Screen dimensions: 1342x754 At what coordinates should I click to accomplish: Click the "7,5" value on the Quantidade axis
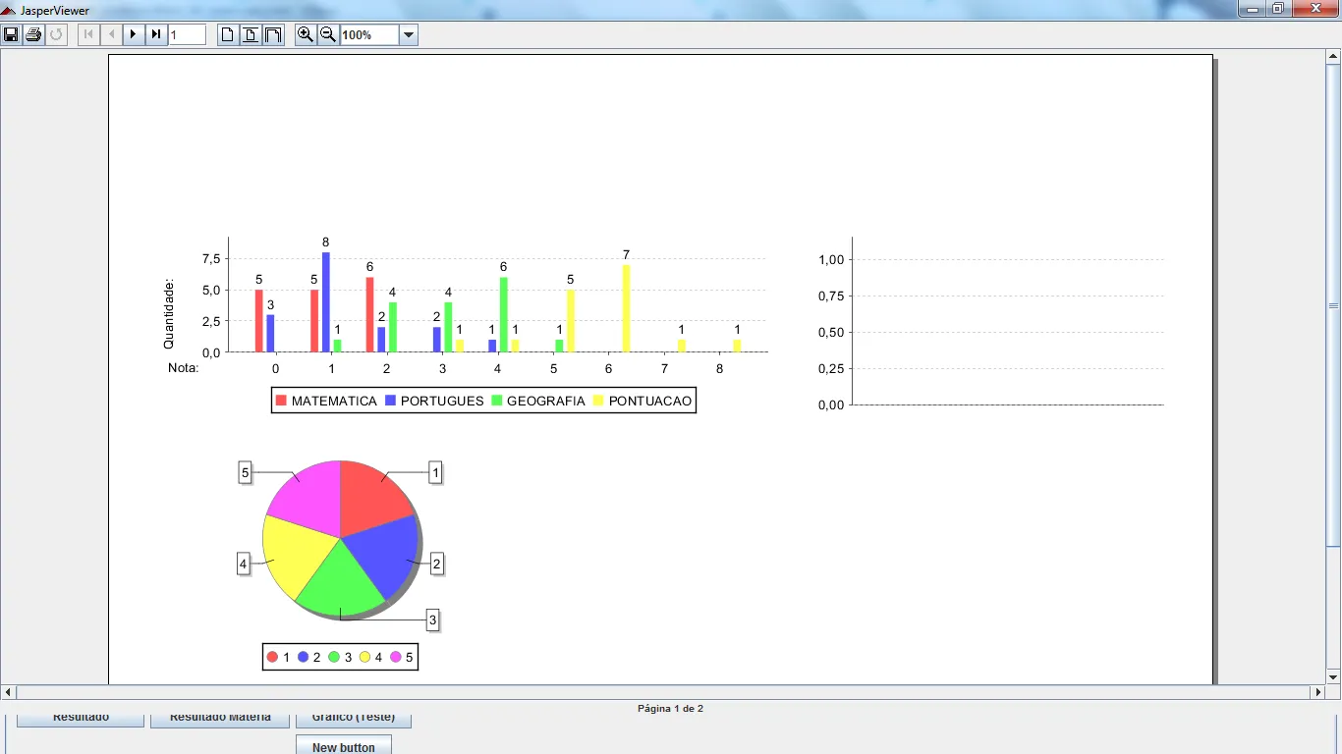point(211,258)
